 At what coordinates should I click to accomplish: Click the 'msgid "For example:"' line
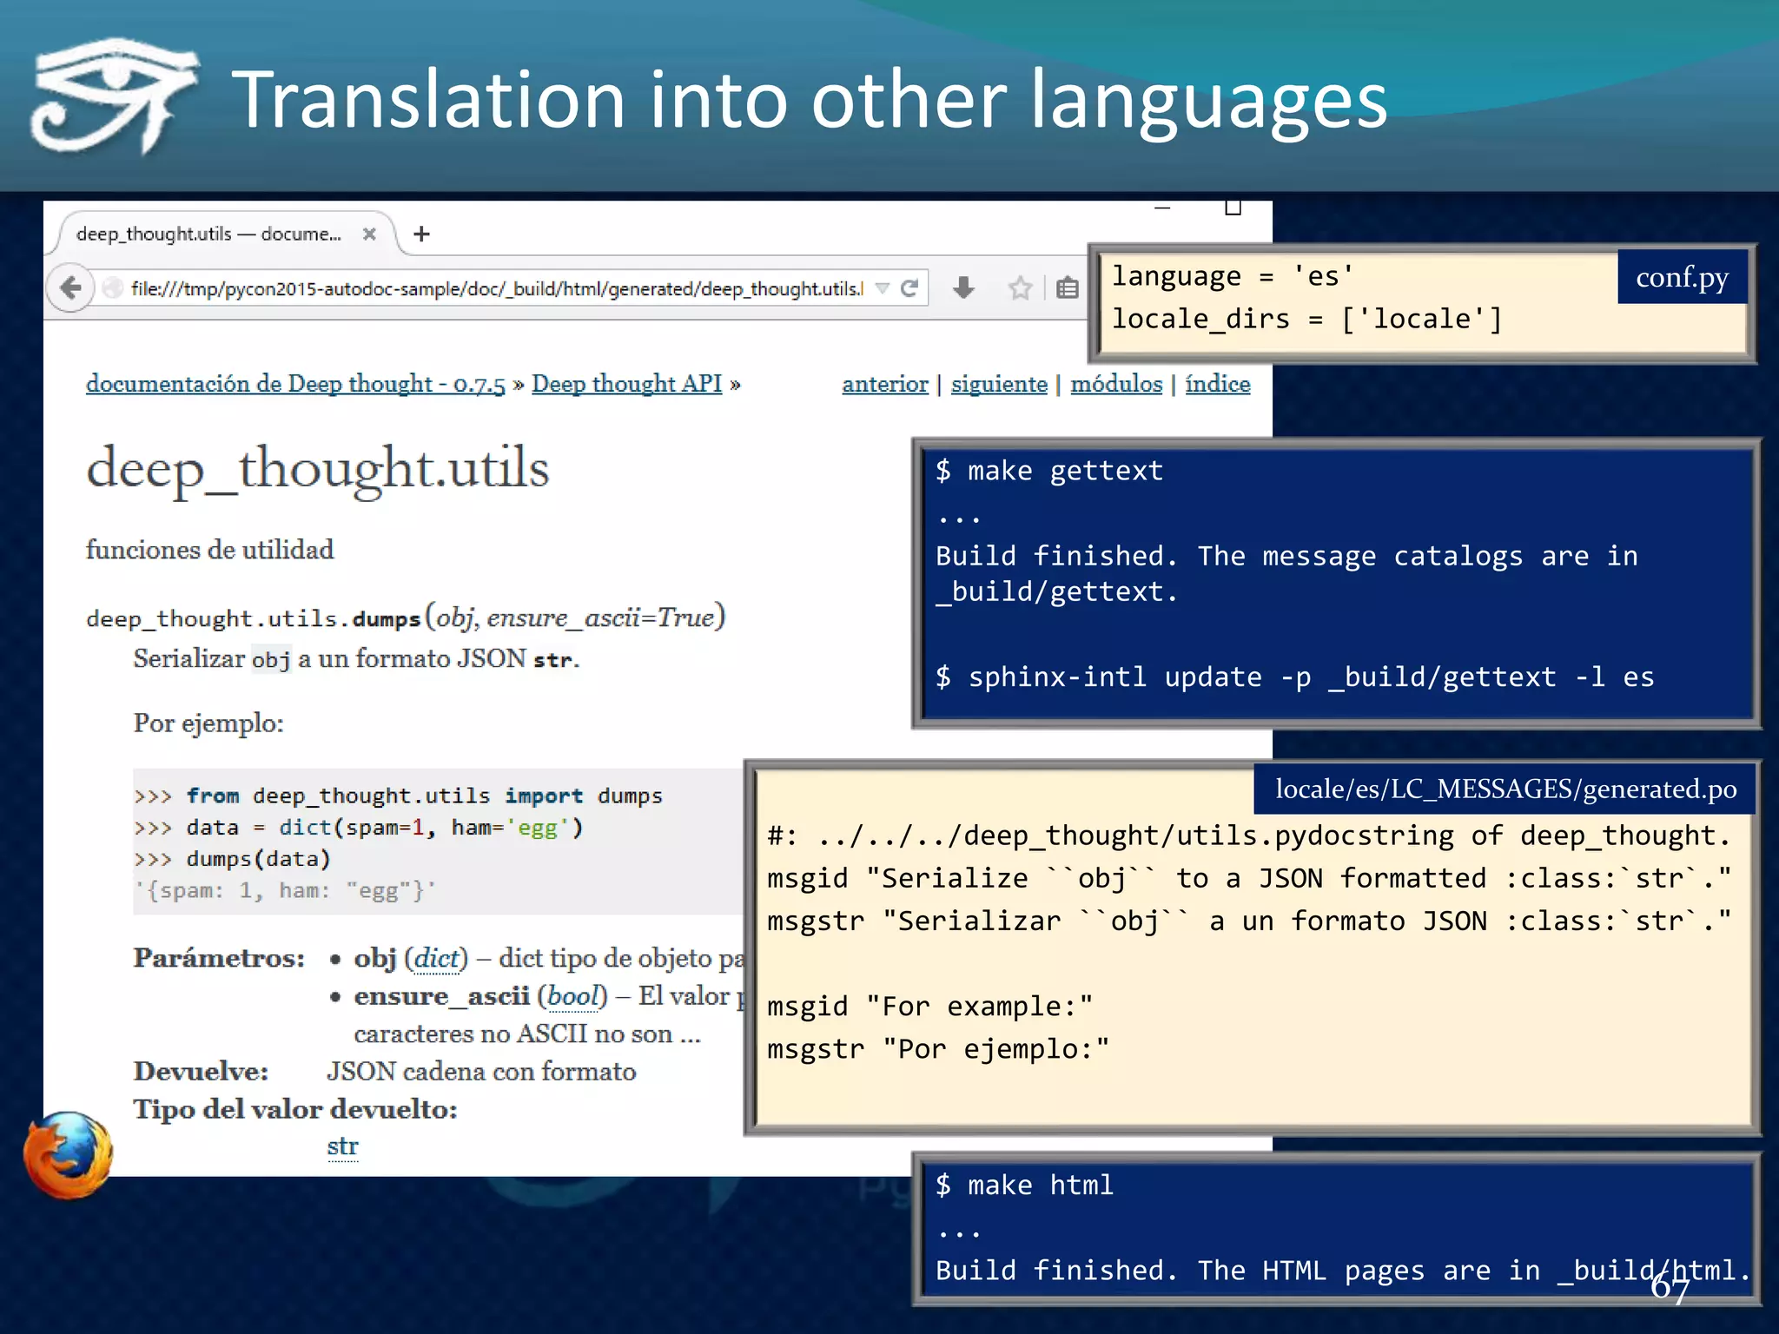tap(930, 1007)
